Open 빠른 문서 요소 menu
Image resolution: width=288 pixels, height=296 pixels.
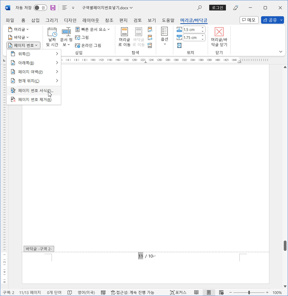coord(93,29)
